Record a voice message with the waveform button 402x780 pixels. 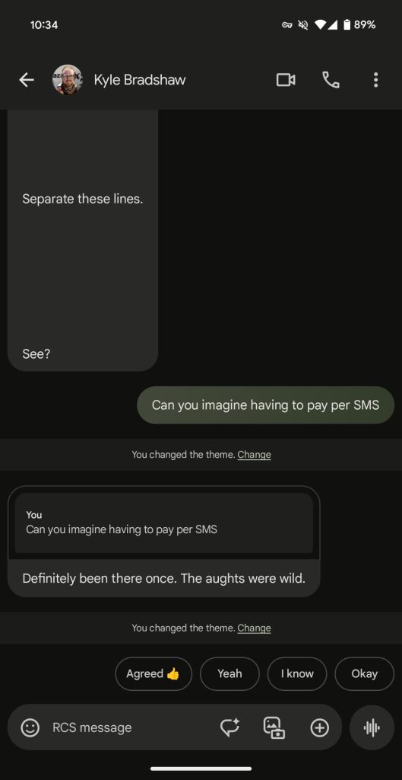tap(372, 727)
